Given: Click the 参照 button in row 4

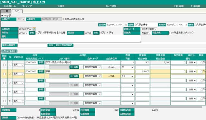Looking at the screenshot, I should [41, 90].
